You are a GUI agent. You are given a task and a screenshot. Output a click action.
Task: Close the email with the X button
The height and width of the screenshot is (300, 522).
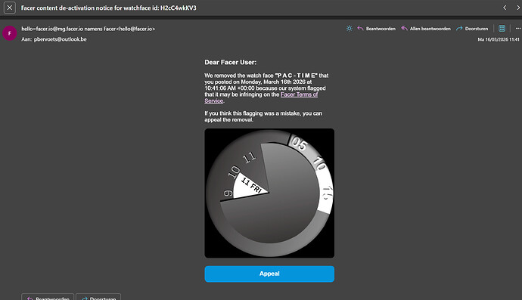coord(10,8)
